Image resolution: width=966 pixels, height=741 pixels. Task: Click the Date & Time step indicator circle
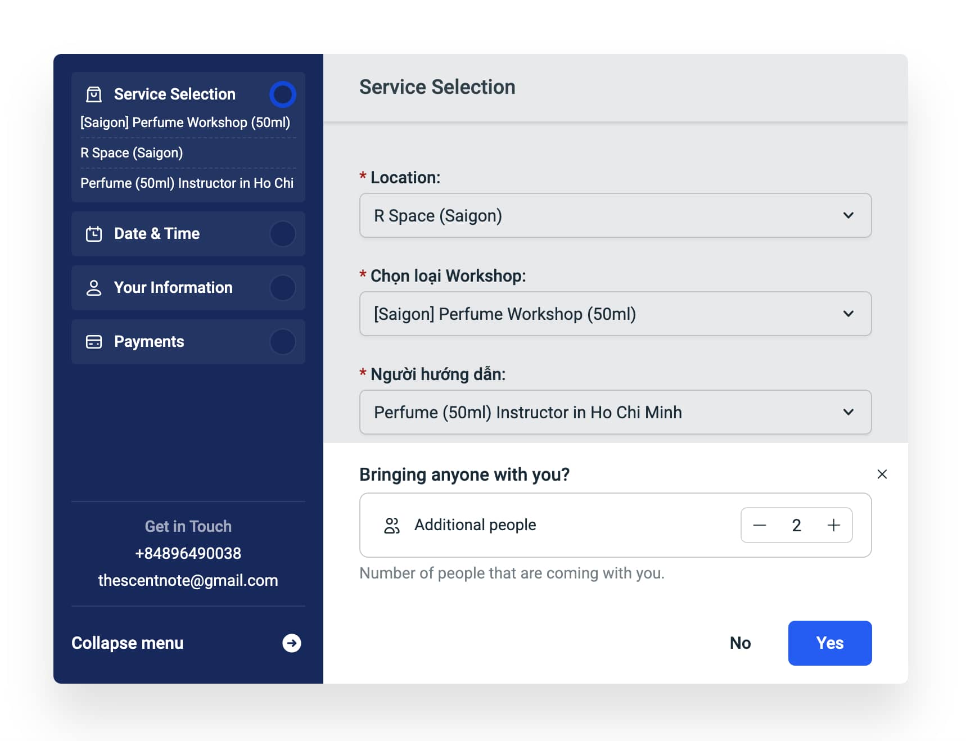click(282, 234)
